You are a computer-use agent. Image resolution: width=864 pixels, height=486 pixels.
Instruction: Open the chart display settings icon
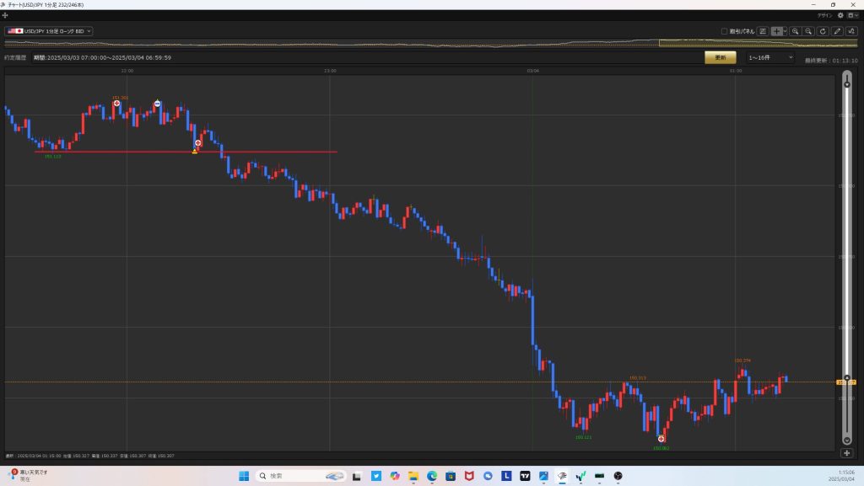[x=762, y=31]
